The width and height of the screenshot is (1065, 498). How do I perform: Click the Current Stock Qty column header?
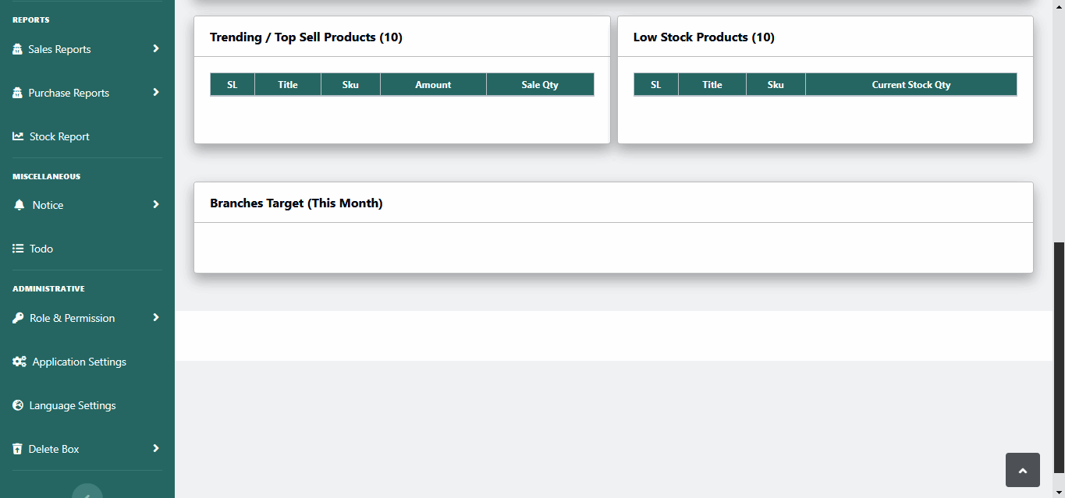pyautogui.click(x=911, y=84)
